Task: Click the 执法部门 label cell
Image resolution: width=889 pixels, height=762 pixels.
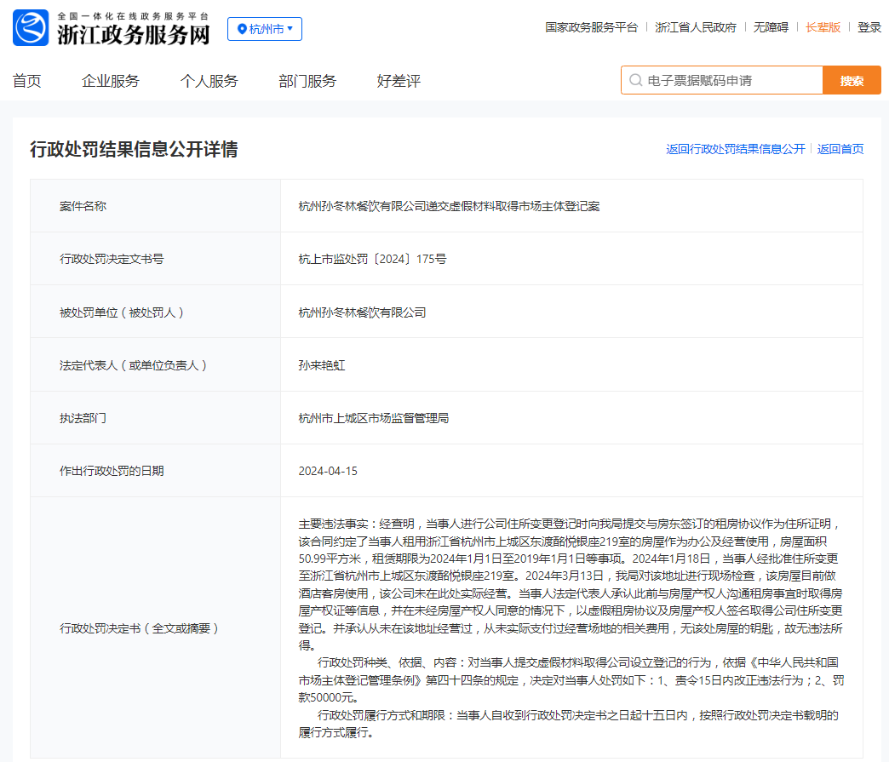Action: click(155, 418)
